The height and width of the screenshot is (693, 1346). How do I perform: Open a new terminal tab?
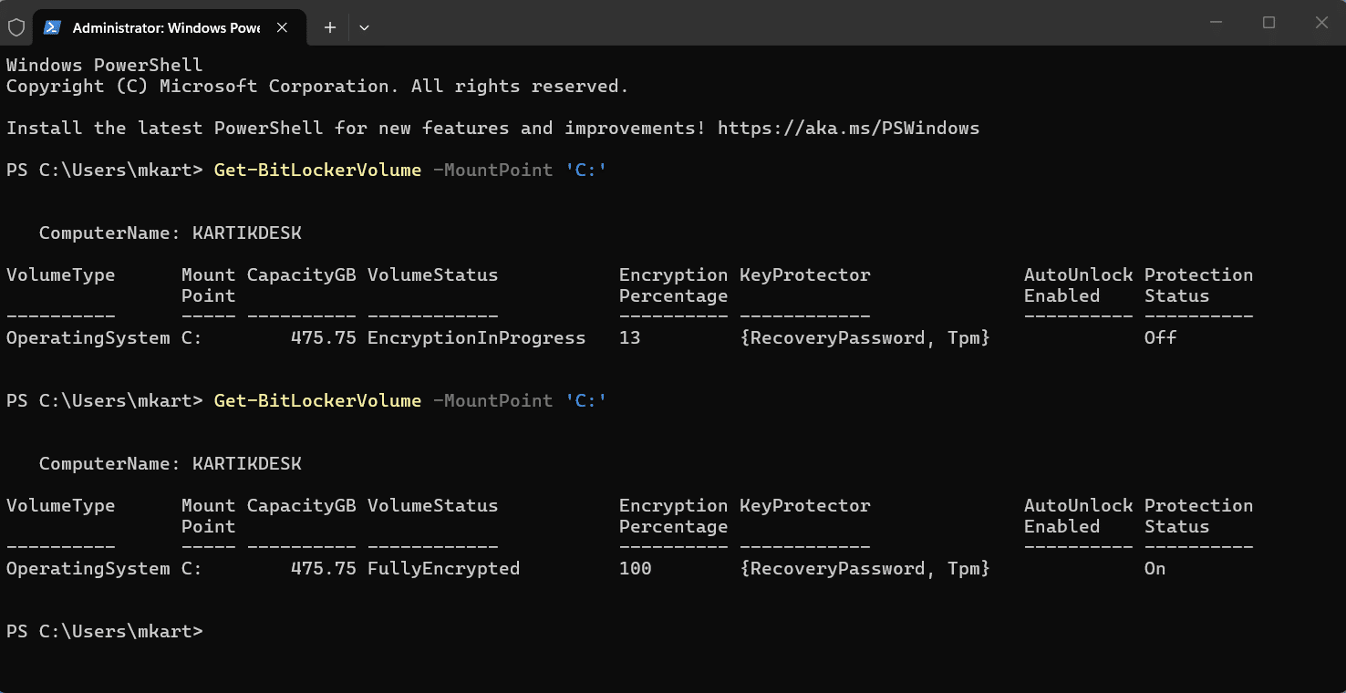[330, 27]
